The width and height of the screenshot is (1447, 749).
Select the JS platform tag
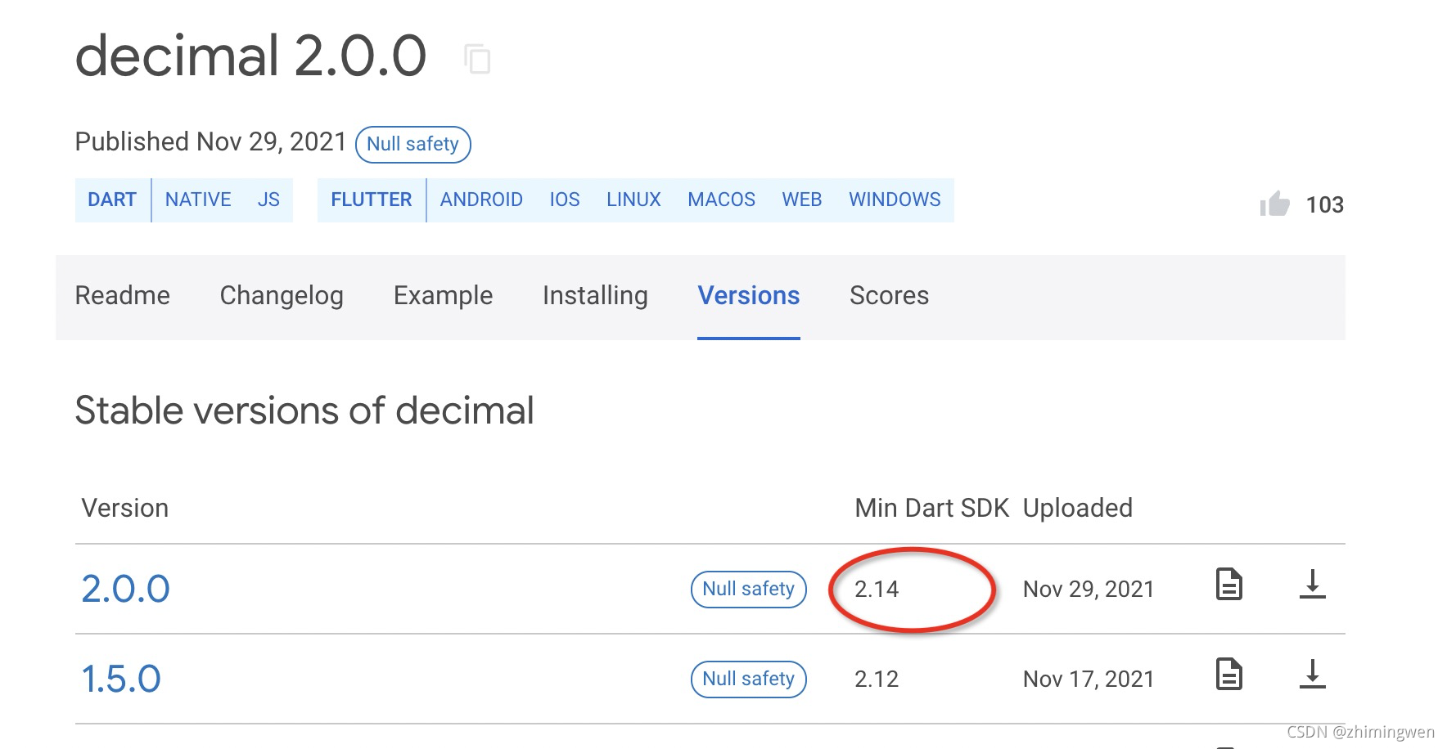(x=268, y=200)
